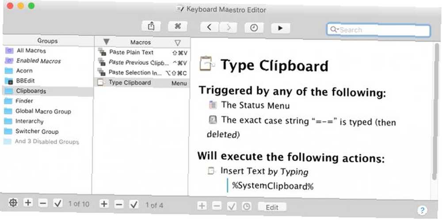Select the All Macros group
This screenshot has height=220, width=442.
point(47,51)
